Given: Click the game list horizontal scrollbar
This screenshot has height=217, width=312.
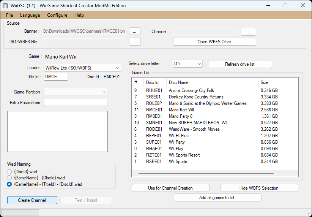Looking at the screenshot, I should [x=206, y=173].
